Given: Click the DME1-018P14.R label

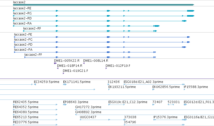Looking at the screenshot, I should (x=70, y=66).
